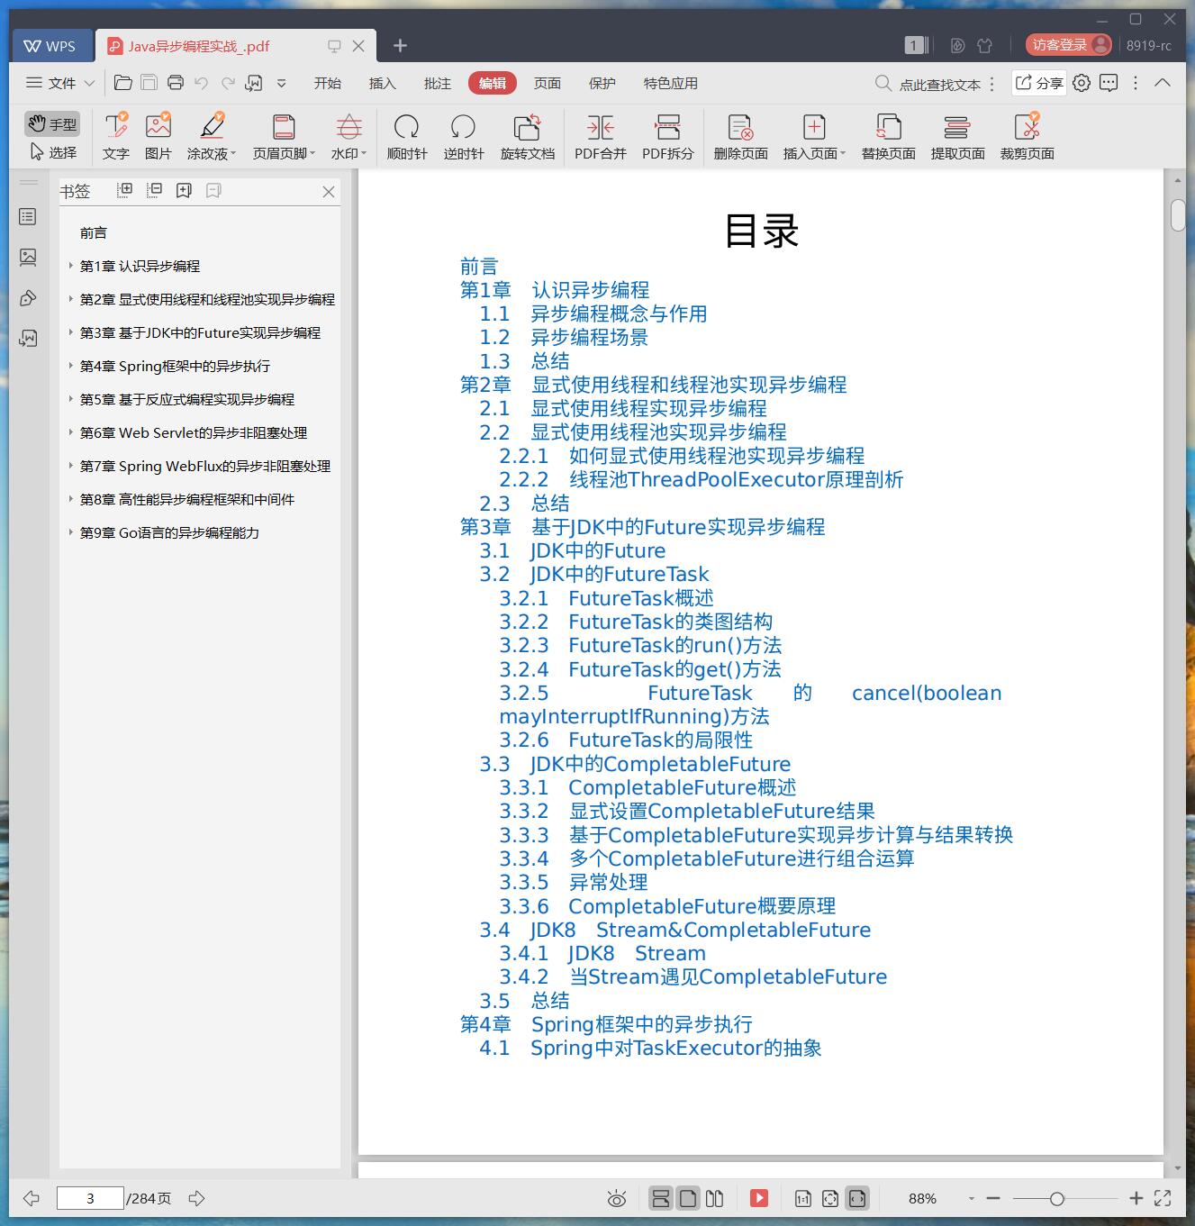This screenshot has height=1226, width=1195.
Task: Start slideshow play button
Action: coord(759,1198)
